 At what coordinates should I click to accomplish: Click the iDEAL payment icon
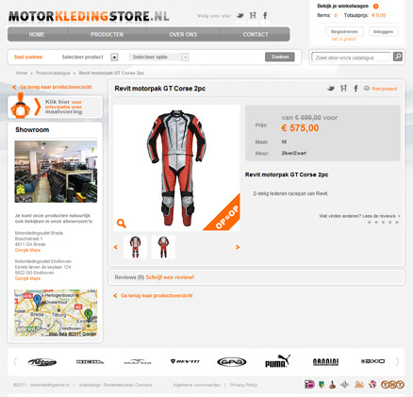309,384
